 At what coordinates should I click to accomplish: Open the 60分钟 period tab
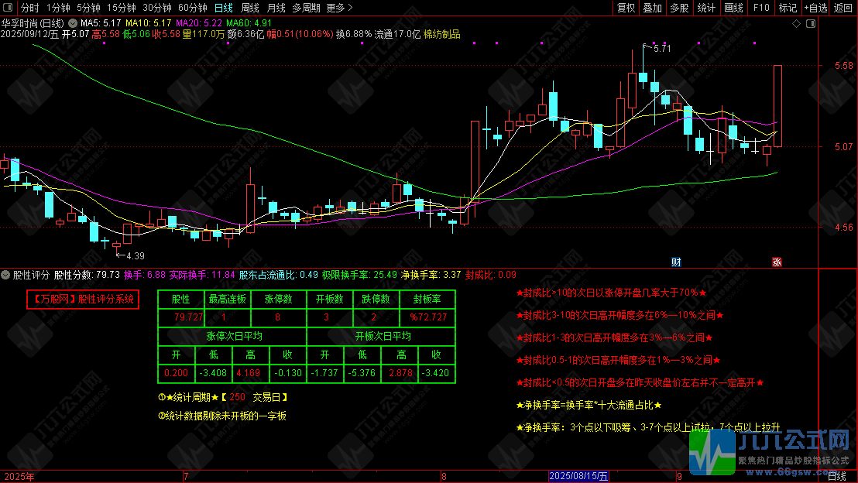click(x=193, y=8)
